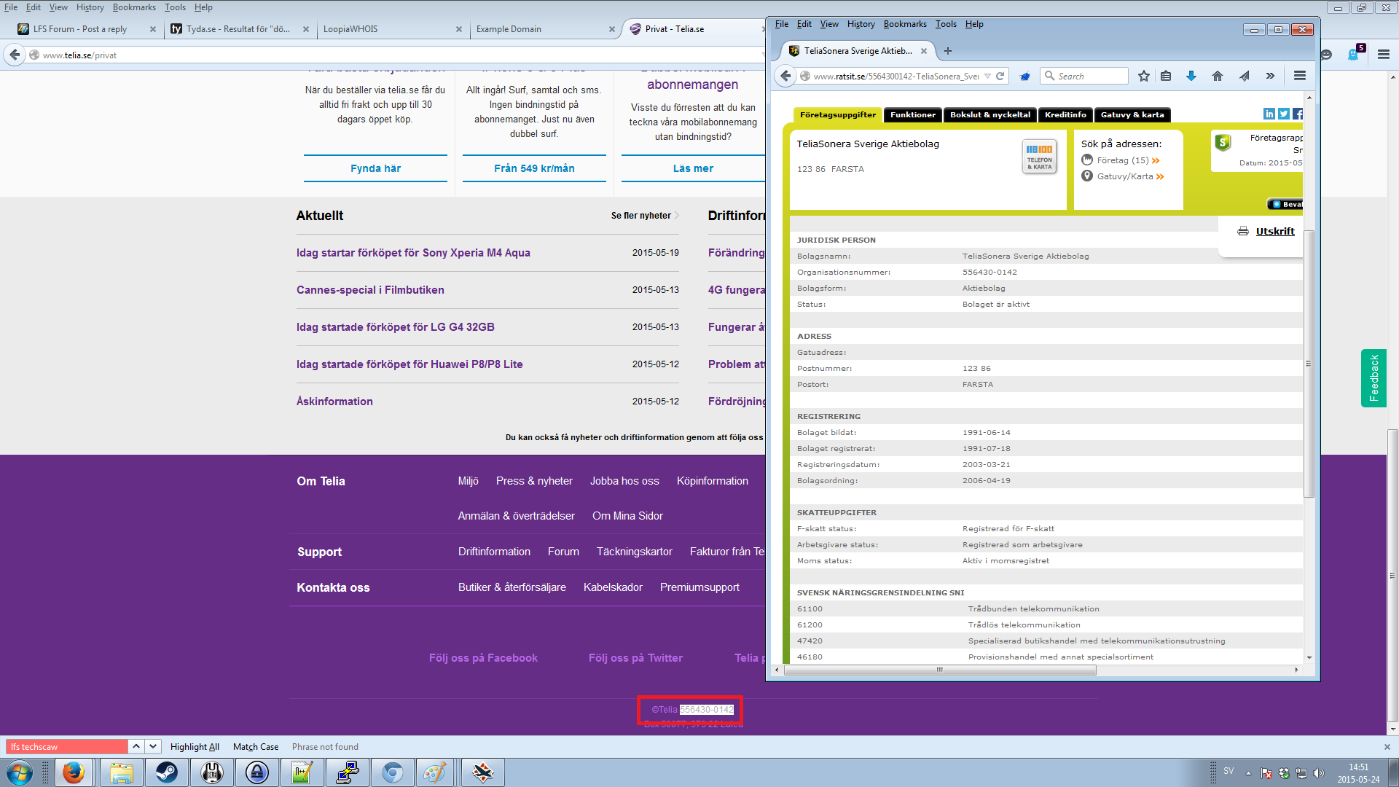Click the bookmark star icon
This screenshot has width=1399, height=787.
coord(1144,76)
